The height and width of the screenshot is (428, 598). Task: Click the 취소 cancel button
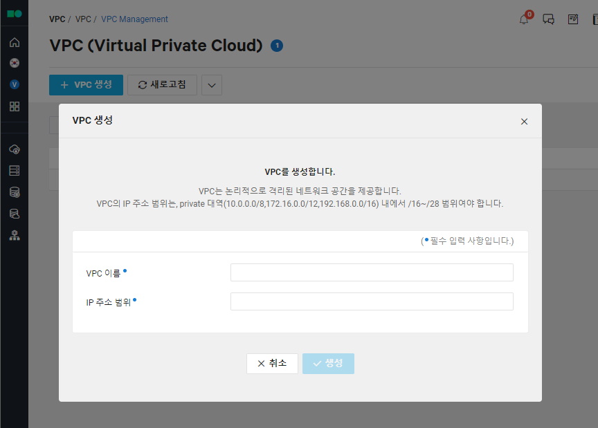[272, 364]
